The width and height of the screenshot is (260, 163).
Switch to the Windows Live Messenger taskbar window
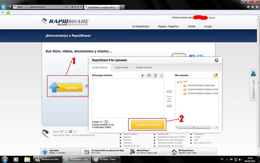[48, 159]
